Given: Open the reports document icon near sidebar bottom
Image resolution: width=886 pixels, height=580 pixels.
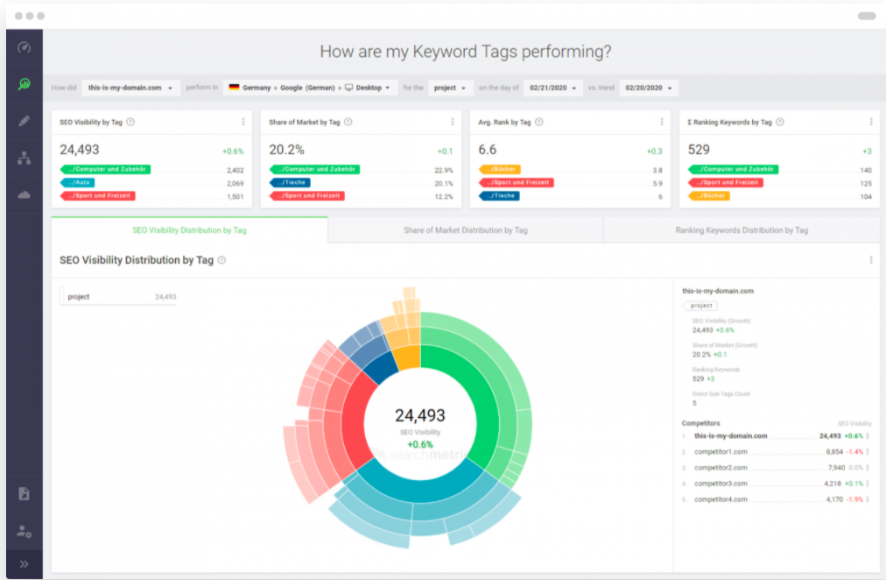Looking at the screenshot, I should point(24,493).
